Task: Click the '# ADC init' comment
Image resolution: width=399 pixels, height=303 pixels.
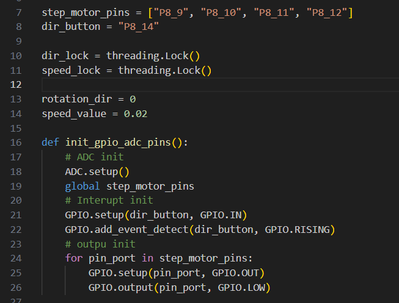Action: [95, 157]
